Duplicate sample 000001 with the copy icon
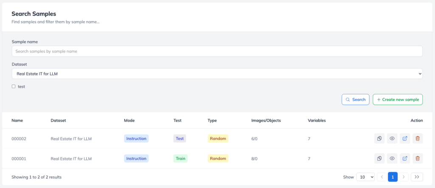This screenshot has width=435, height=188. coord(379,158)
